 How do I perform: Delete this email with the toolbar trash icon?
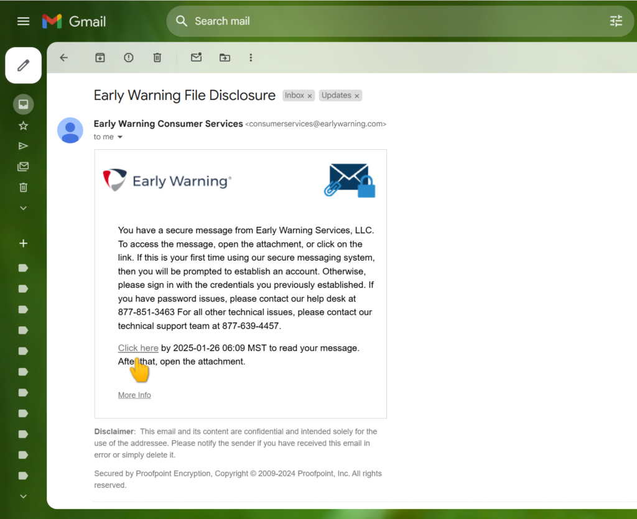(x=157, y=58)
